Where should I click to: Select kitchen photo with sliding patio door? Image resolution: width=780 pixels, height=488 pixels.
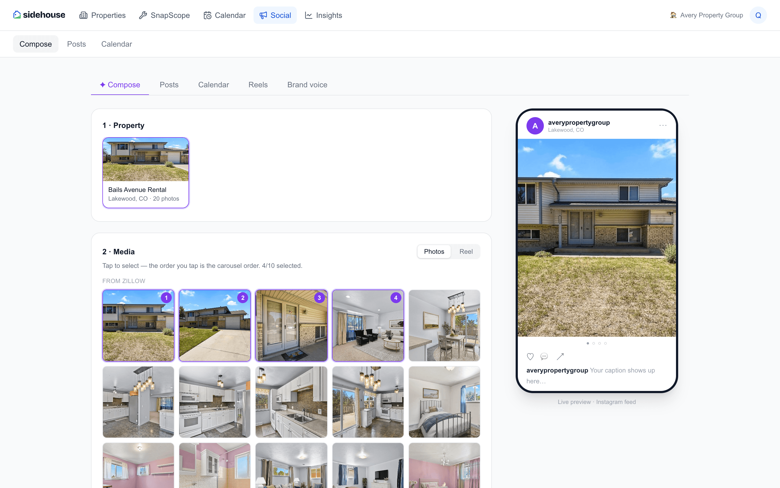click(368, 402)
